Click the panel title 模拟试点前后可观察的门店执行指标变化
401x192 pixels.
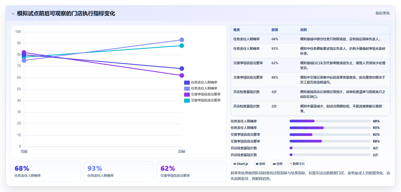(66, 14)
